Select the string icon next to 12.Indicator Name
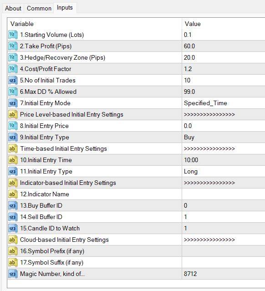Viewport: 265px width, 291px height. pos(13,194)
